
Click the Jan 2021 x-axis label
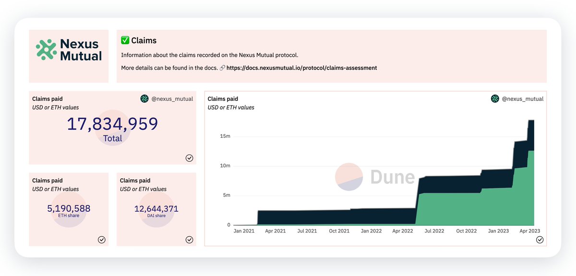point(244,231)
